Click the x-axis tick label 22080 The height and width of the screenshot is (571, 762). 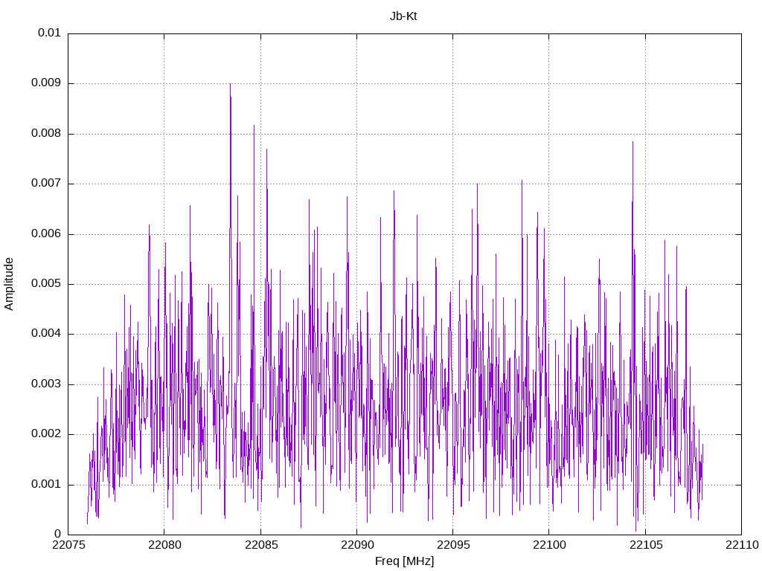tap(164, 545)
